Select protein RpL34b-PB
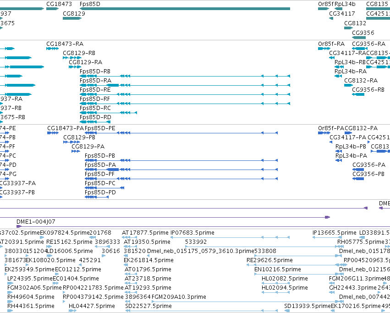The height and width of the screenshot is (313, 390). click(x=351, y=147)
